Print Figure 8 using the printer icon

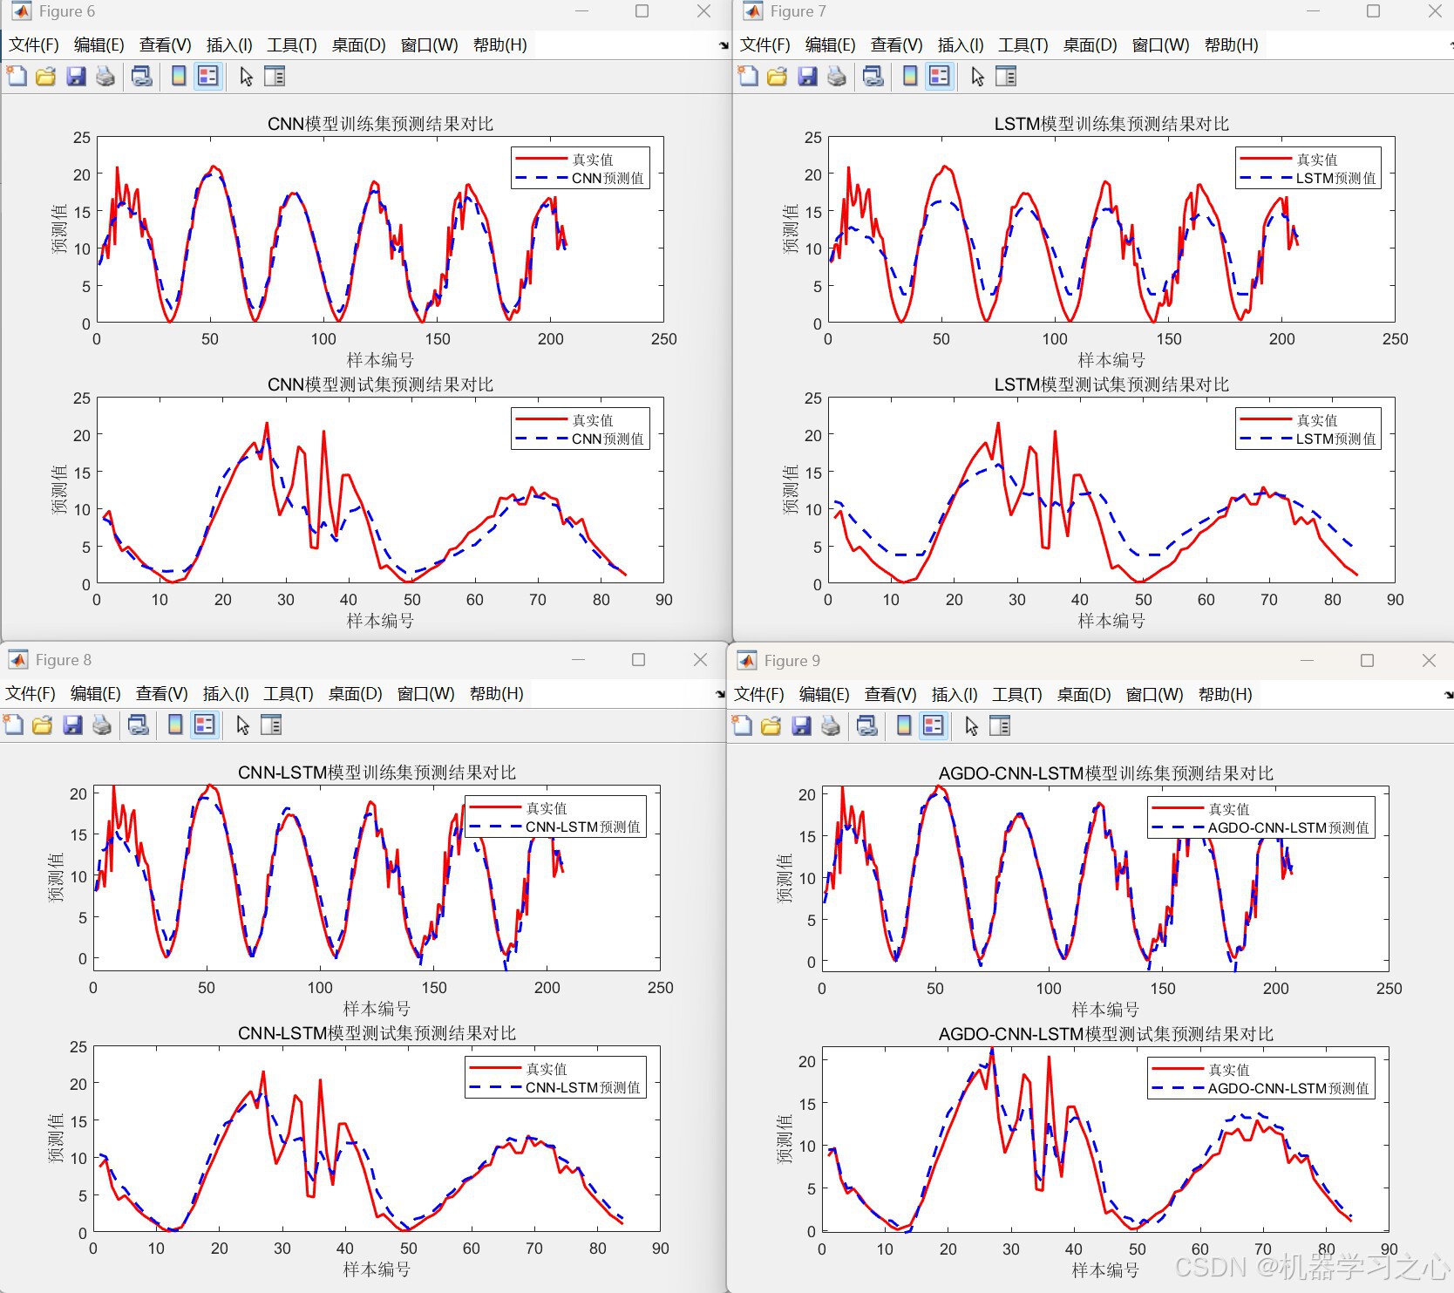coord(102,725)
